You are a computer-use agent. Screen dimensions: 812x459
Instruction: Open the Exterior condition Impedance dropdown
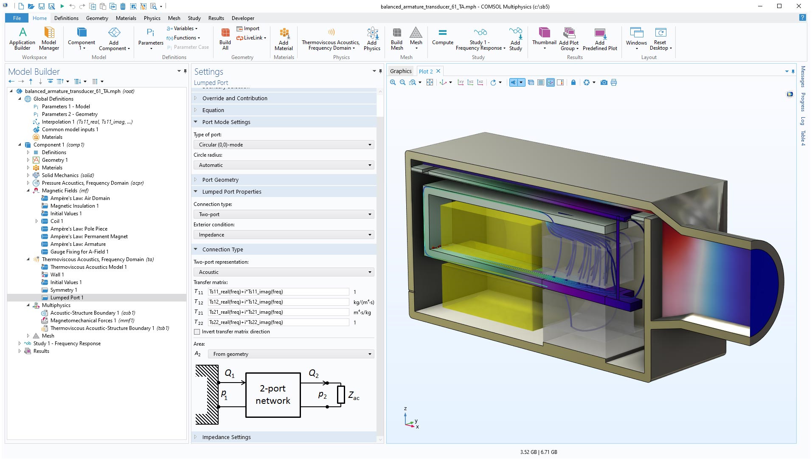click(x=284, y=235)
